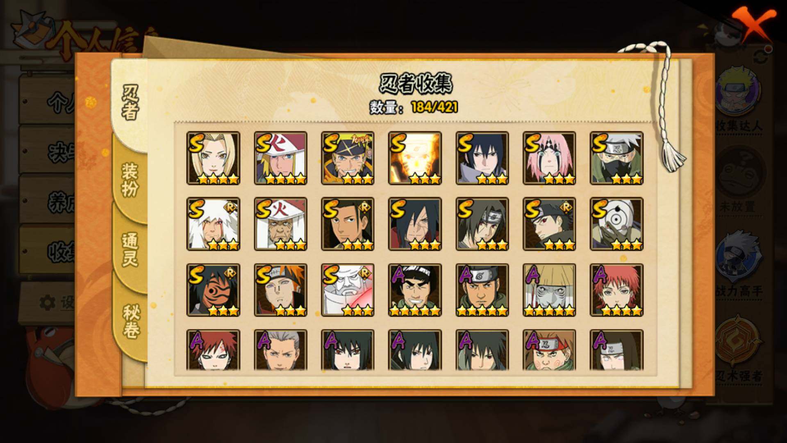Open the glowing chakra-mode Naruto card

[415, 158]
